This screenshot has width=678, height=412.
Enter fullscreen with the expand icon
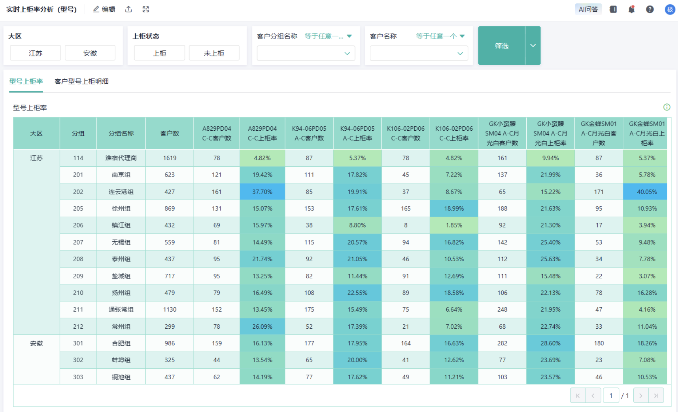click(x=146, y=9)
